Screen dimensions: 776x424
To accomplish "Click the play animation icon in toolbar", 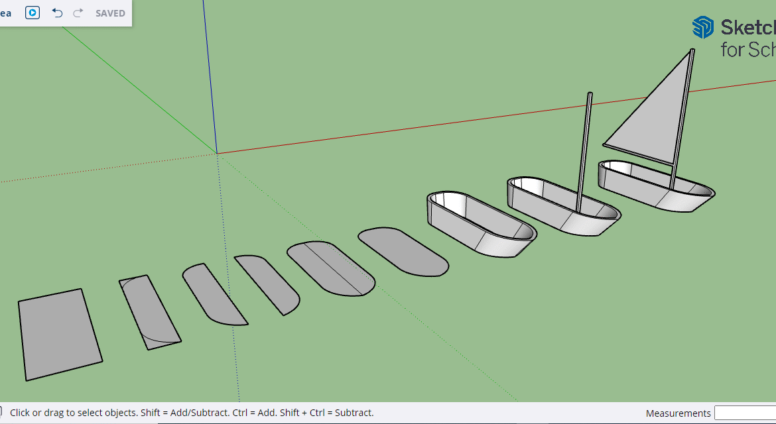I will [32, 13].
